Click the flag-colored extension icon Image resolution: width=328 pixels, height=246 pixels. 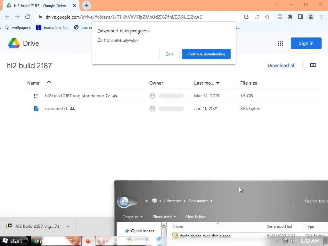(x=280, y=17)
